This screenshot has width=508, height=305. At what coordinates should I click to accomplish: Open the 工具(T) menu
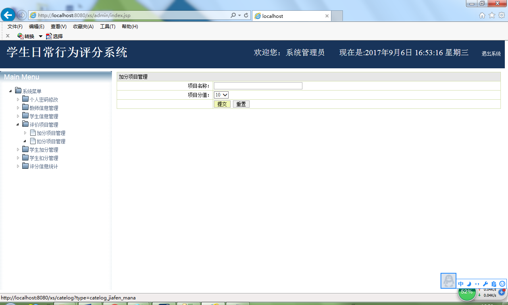[x=108, y=27]
